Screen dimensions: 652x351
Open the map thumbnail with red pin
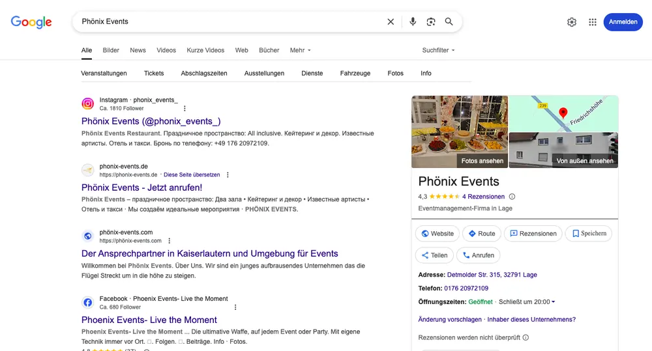click(563, 113)
